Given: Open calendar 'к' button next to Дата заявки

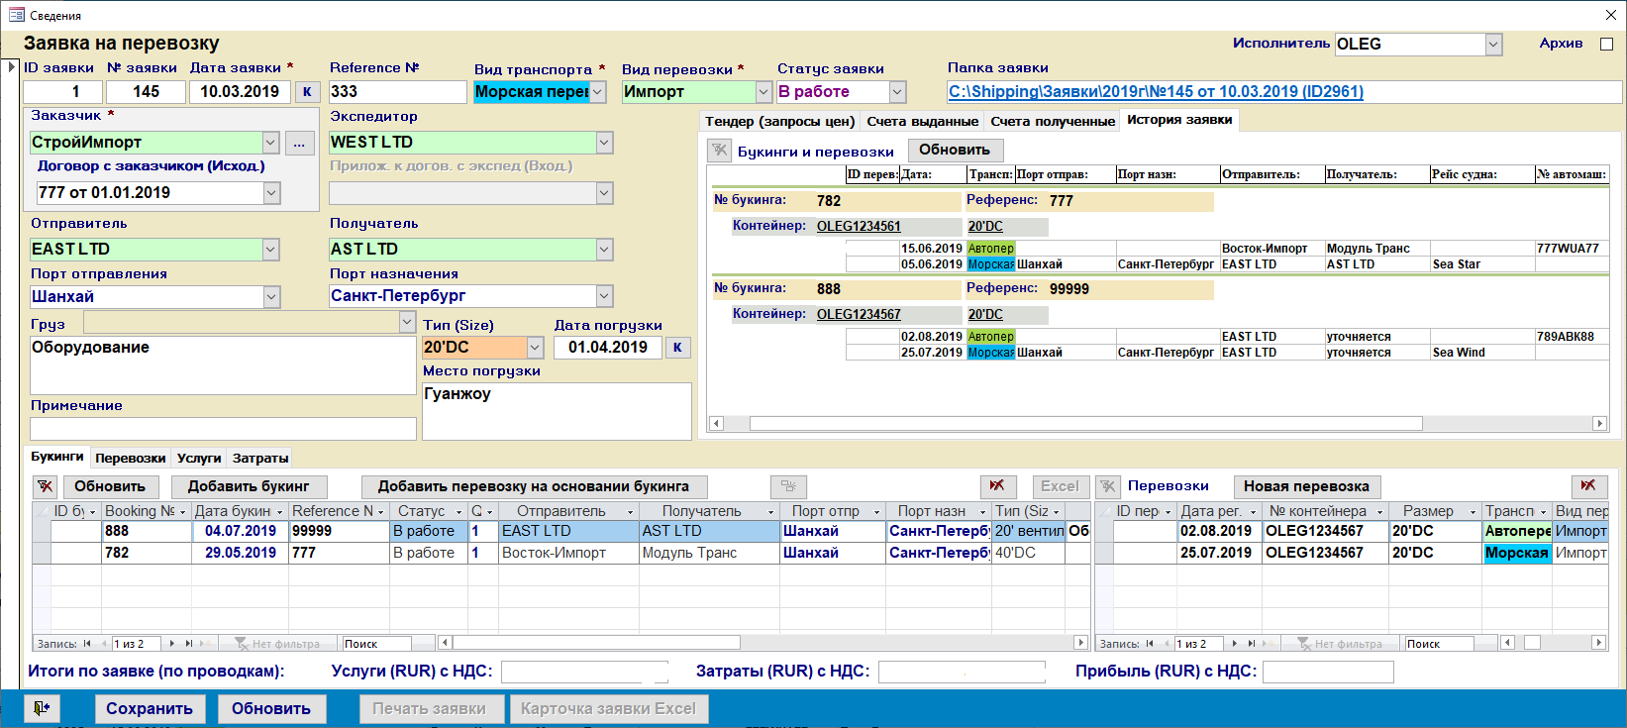Looking at the screenshot, I should tap(307, 92).
